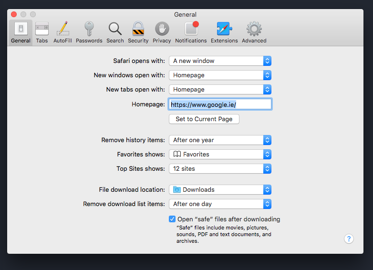This screenshot has width=373, height=270.
Task: Expand the New windows open with dropdown
Action: (x=220, y=75)
